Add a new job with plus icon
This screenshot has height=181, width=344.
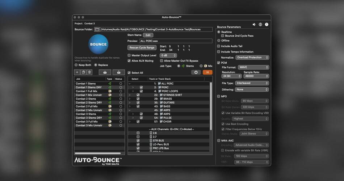[x=77, y=72]
